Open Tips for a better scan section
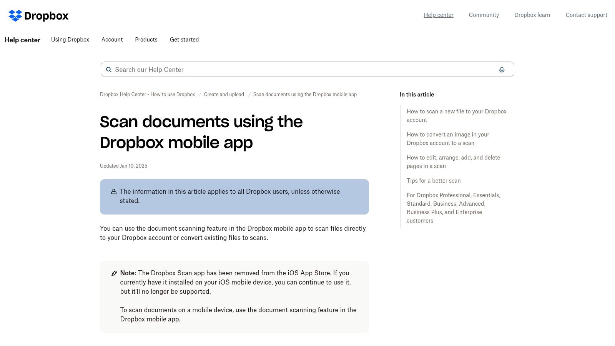Viewport: 615px width, 346px height. (x=434, y=180)
